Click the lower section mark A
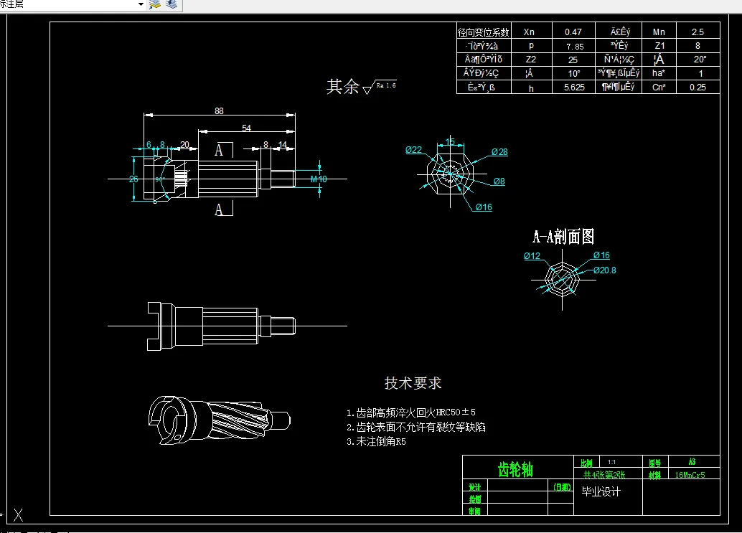This screenshot has height=533, width=742. pos(219,209)
